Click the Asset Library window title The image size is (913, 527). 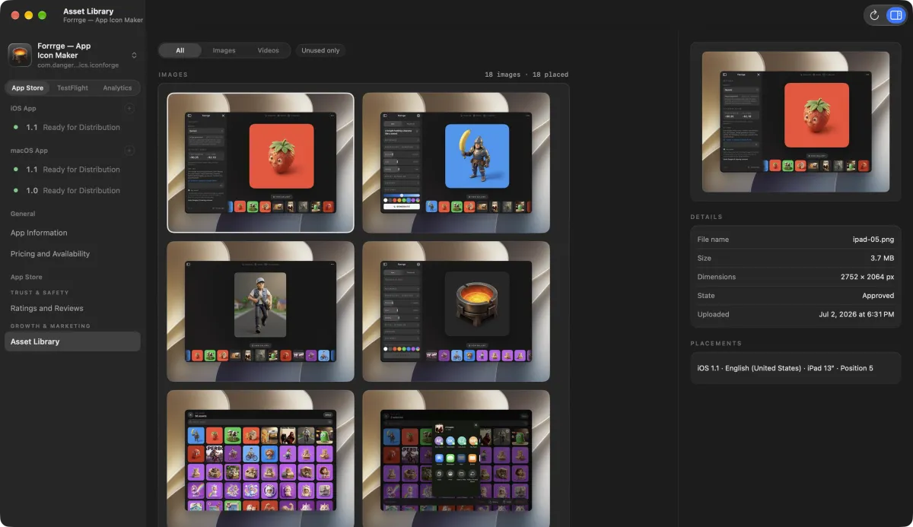click(88, 11)
